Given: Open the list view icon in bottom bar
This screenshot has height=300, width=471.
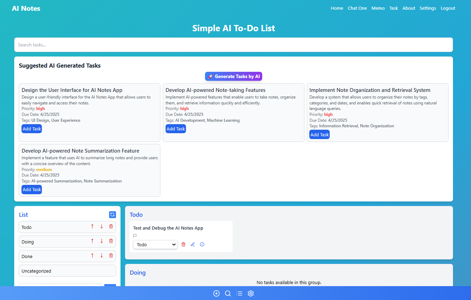Looking at the screenshot, I should click(x=239, y=293).
